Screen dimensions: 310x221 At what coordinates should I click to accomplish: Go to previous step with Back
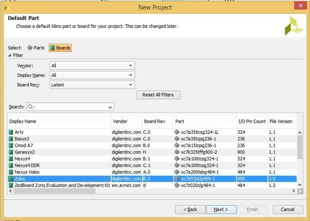coord(190,210)
